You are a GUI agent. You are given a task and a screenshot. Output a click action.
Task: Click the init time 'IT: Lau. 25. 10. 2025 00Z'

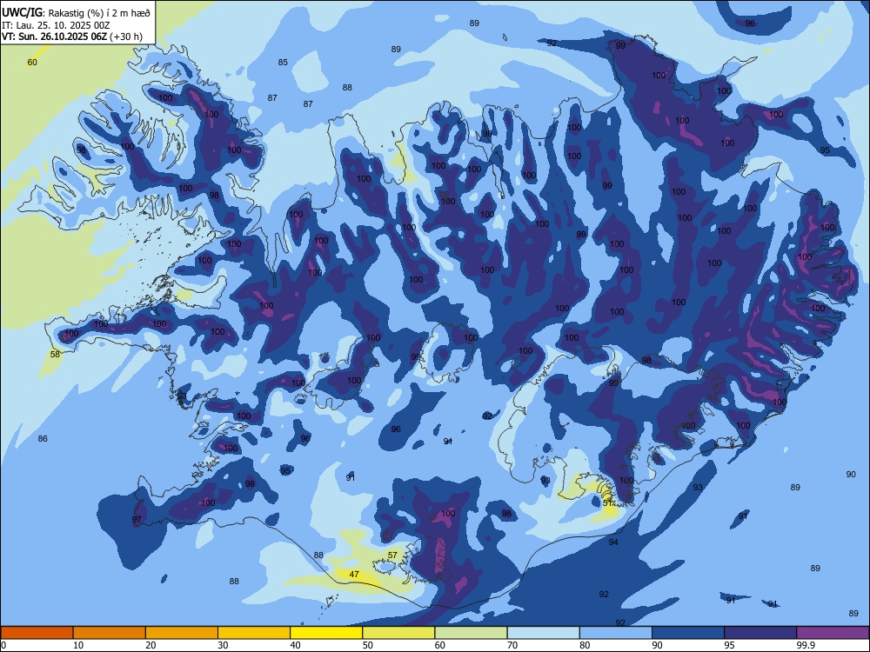click(x=56, y=25)
